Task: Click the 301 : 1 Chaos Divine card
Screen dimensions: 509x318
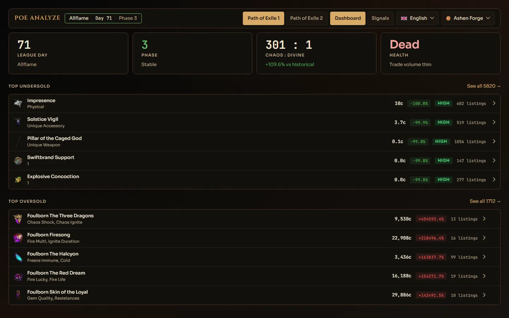Action: [316, 53]
